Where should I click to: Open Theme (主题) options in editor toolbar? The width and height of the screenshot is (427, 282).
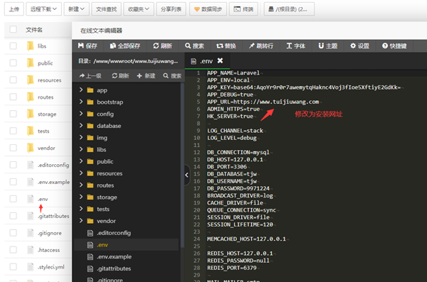pos(328,45)
